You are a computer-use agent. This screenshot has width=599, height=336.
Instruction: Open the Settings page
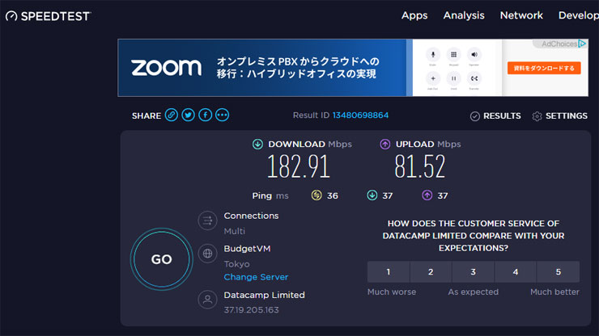[560, 116]
